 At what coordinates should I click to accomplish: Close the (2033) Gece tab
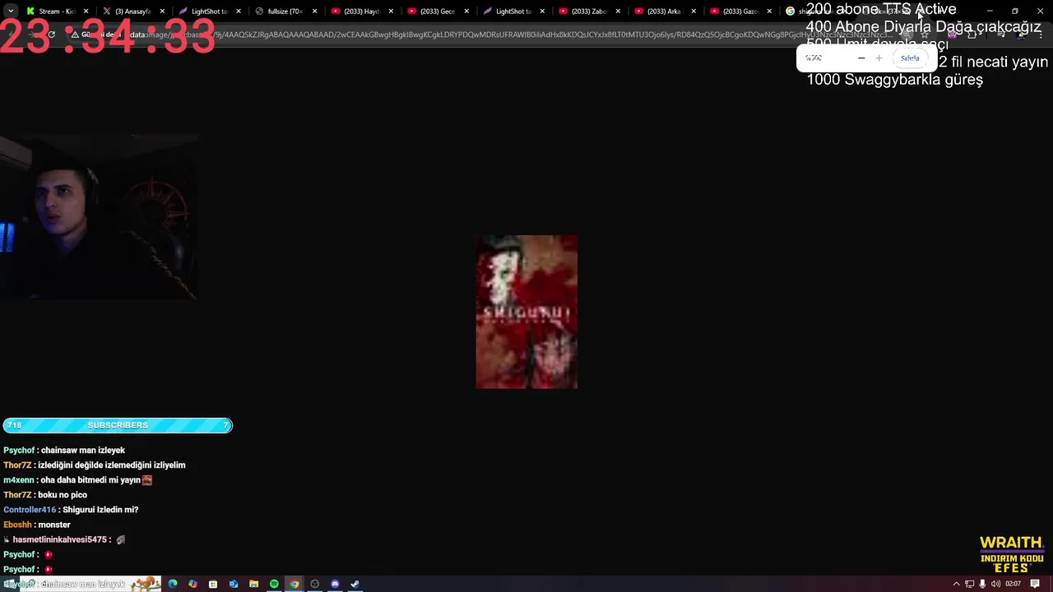(x=466, y=12)
